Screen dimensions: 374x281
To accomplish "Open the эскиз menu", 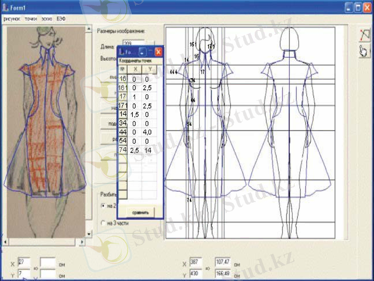I will click(x=46, y=19).
